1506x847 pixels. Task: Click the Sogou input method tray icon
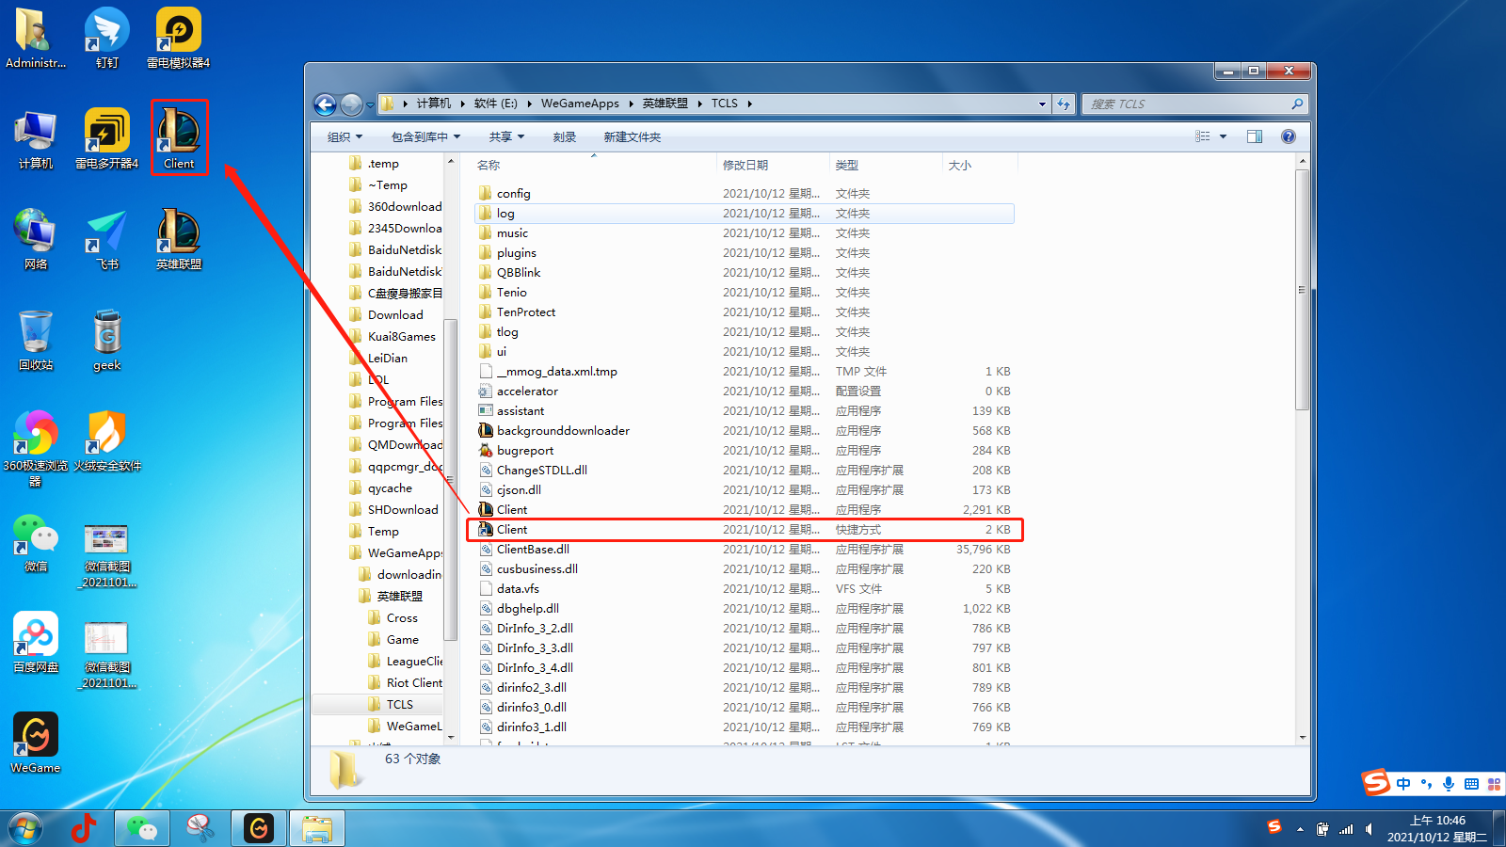[x=1274, y=826]
